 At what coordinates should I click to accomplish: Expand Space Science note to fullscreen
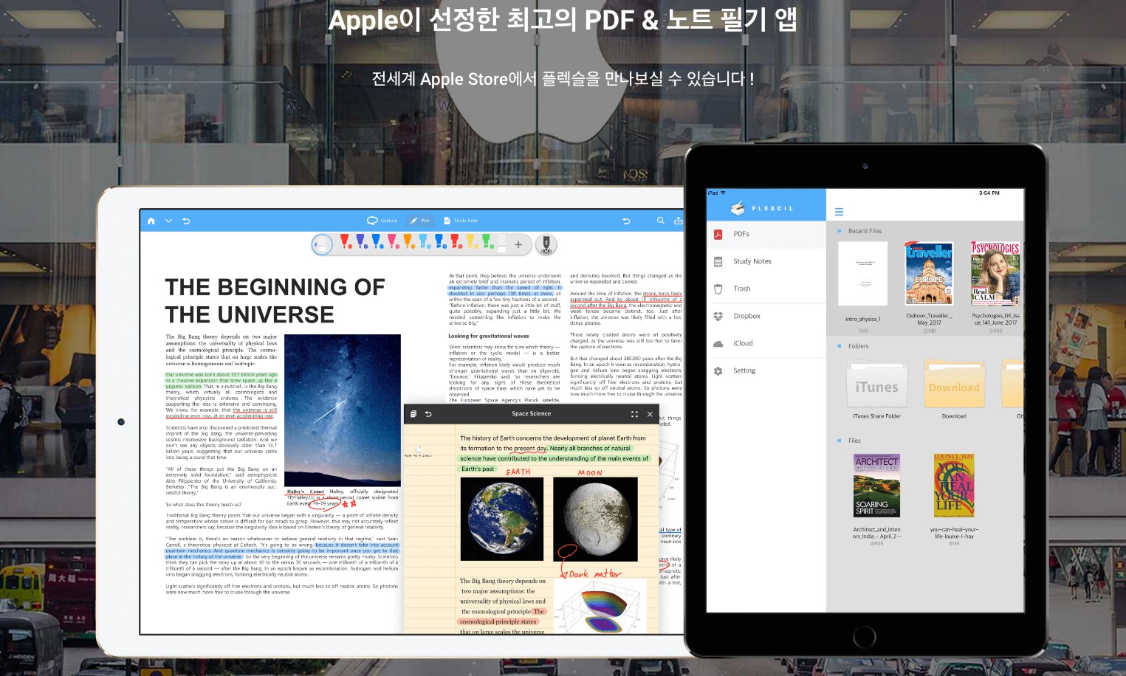pyautogui.click(x=634, y=414)
